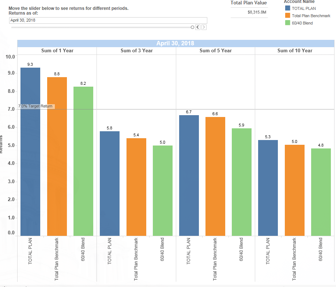Select the 1 Year 60/40 Blend bar (8.2)
Viewport: 336px width, 287px height.
coord(83,161)
